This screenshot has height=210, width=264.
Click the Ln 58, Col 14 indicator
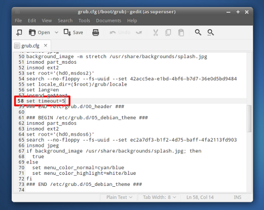[x=200, y=197]
